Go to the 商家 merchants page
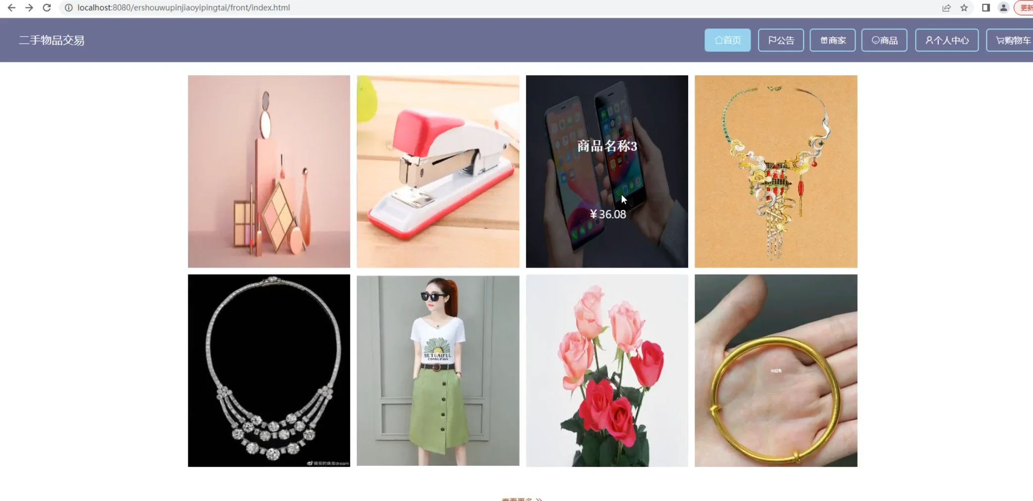1033x501 pixels. click(832, 40)
